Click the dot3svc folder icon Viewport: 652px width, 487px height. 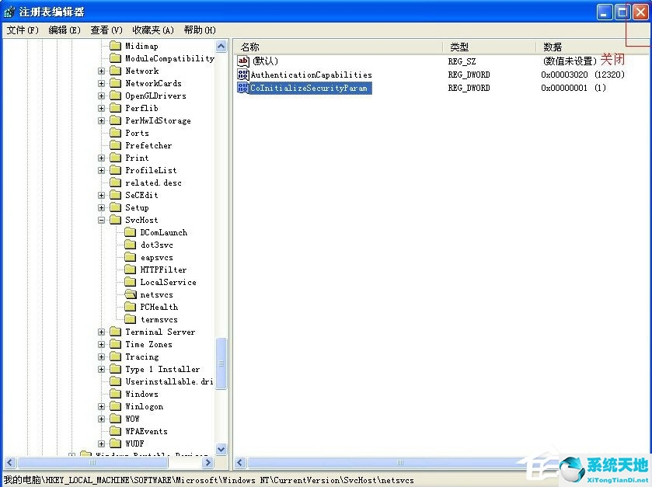click(130, 245)
